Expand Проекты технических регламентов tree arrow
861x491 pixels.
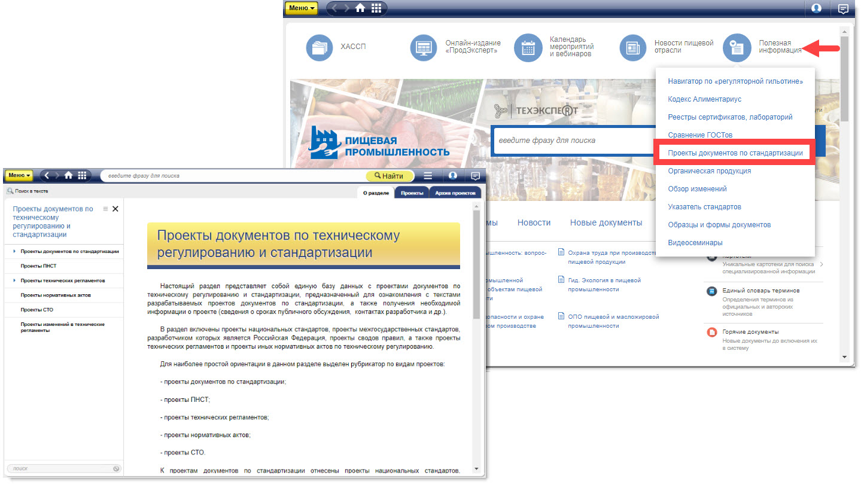[x=14, y=280]
